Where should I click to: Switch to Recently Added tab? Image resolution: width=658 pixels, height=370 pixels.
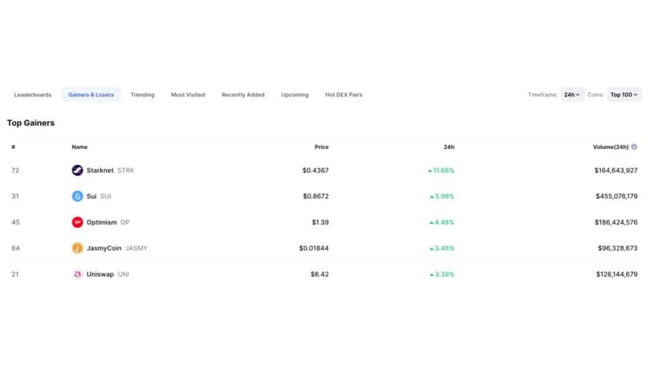click(x=243, y=95)
